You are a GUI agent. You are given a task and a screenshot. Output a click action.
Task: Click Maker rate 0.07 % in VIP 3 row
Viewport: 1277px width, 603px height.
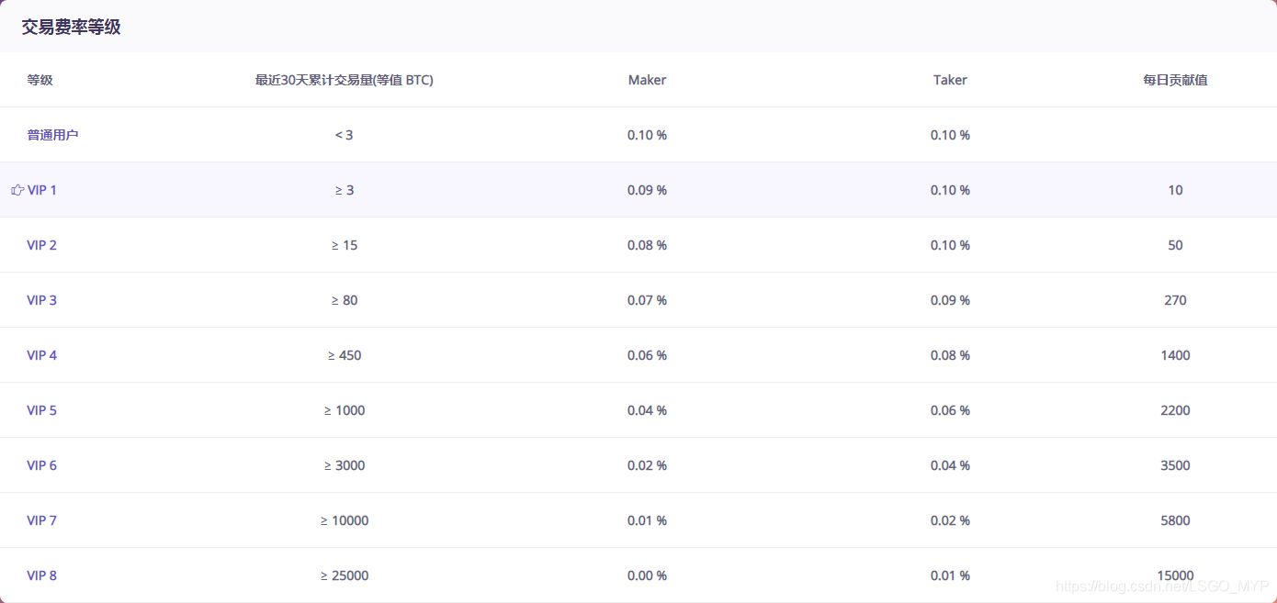click(x=647, y=300)
